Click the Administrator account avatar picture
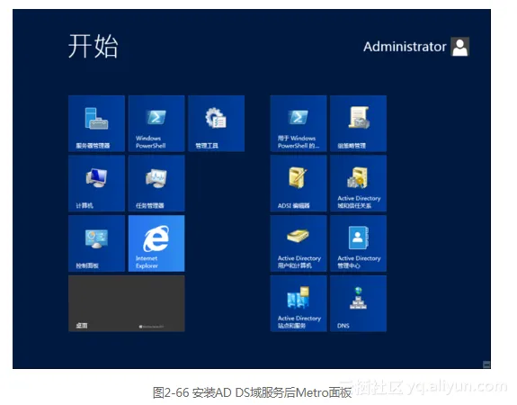The height and width of the screenshot is (405, 517). click(x=460, y=47)
